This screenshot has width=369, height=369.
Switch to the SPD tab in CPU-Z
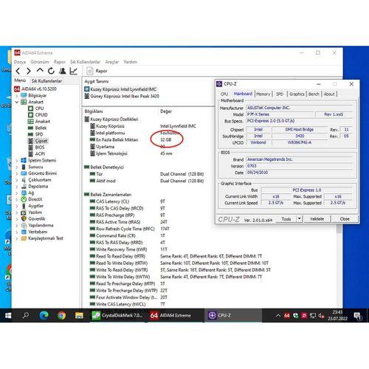click(x=280, y=94)
